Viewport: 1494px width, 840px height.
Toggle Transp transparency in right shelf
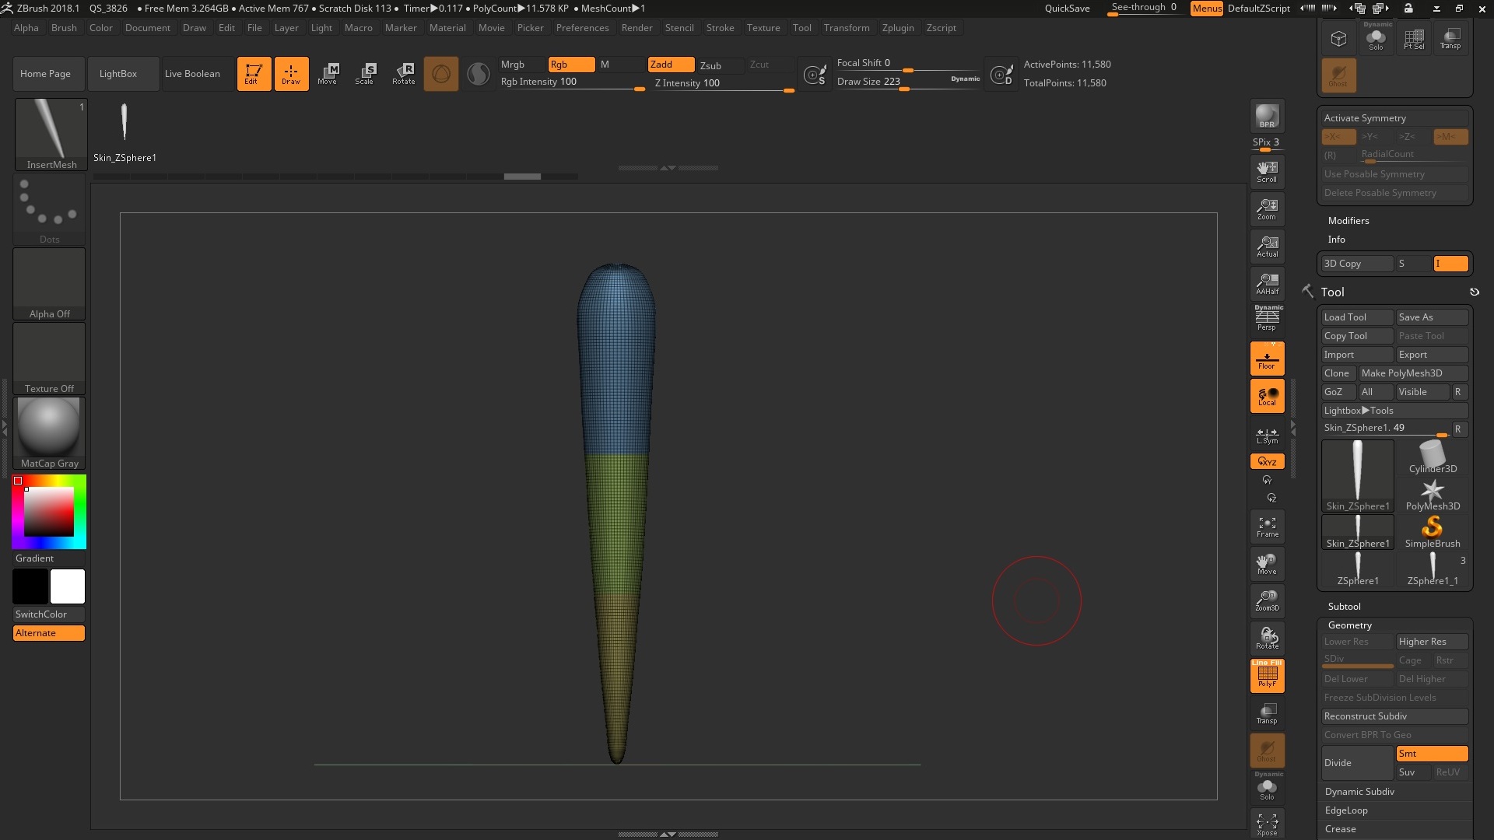click(1267, 713)
